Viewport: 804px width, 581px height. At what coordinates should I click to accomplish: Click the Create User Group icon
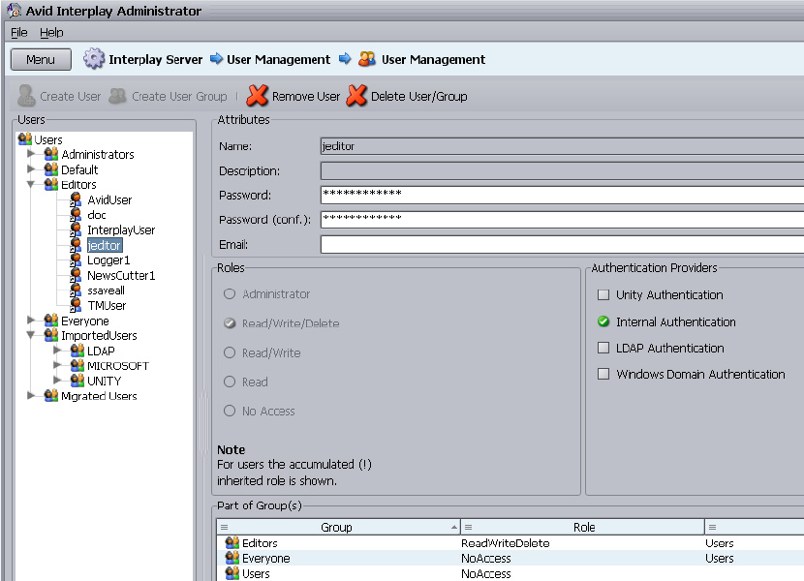pos(117,95)
